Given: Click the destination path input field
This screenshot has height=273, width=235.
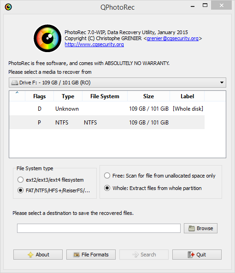Looking at the screenshot, I should pyautogui.click(x=99, y=228).
